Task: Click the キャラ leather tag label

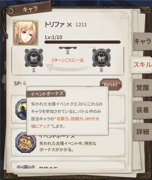Action: (29, 9)
